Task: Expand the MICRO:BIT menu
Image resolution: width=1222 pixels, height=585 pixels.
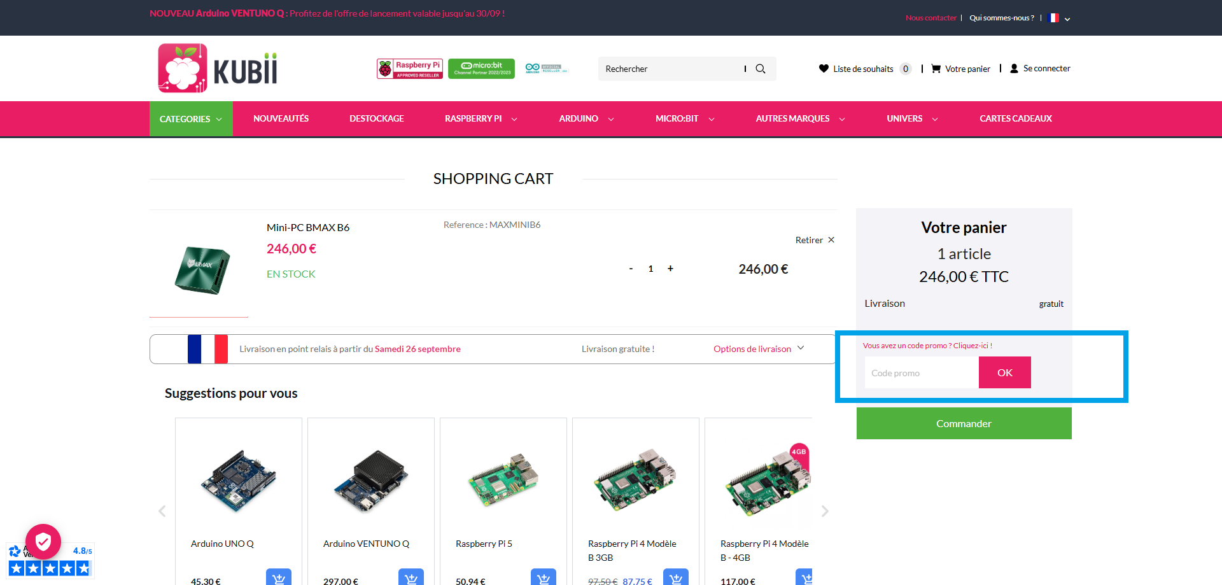Action: [685, 119]
